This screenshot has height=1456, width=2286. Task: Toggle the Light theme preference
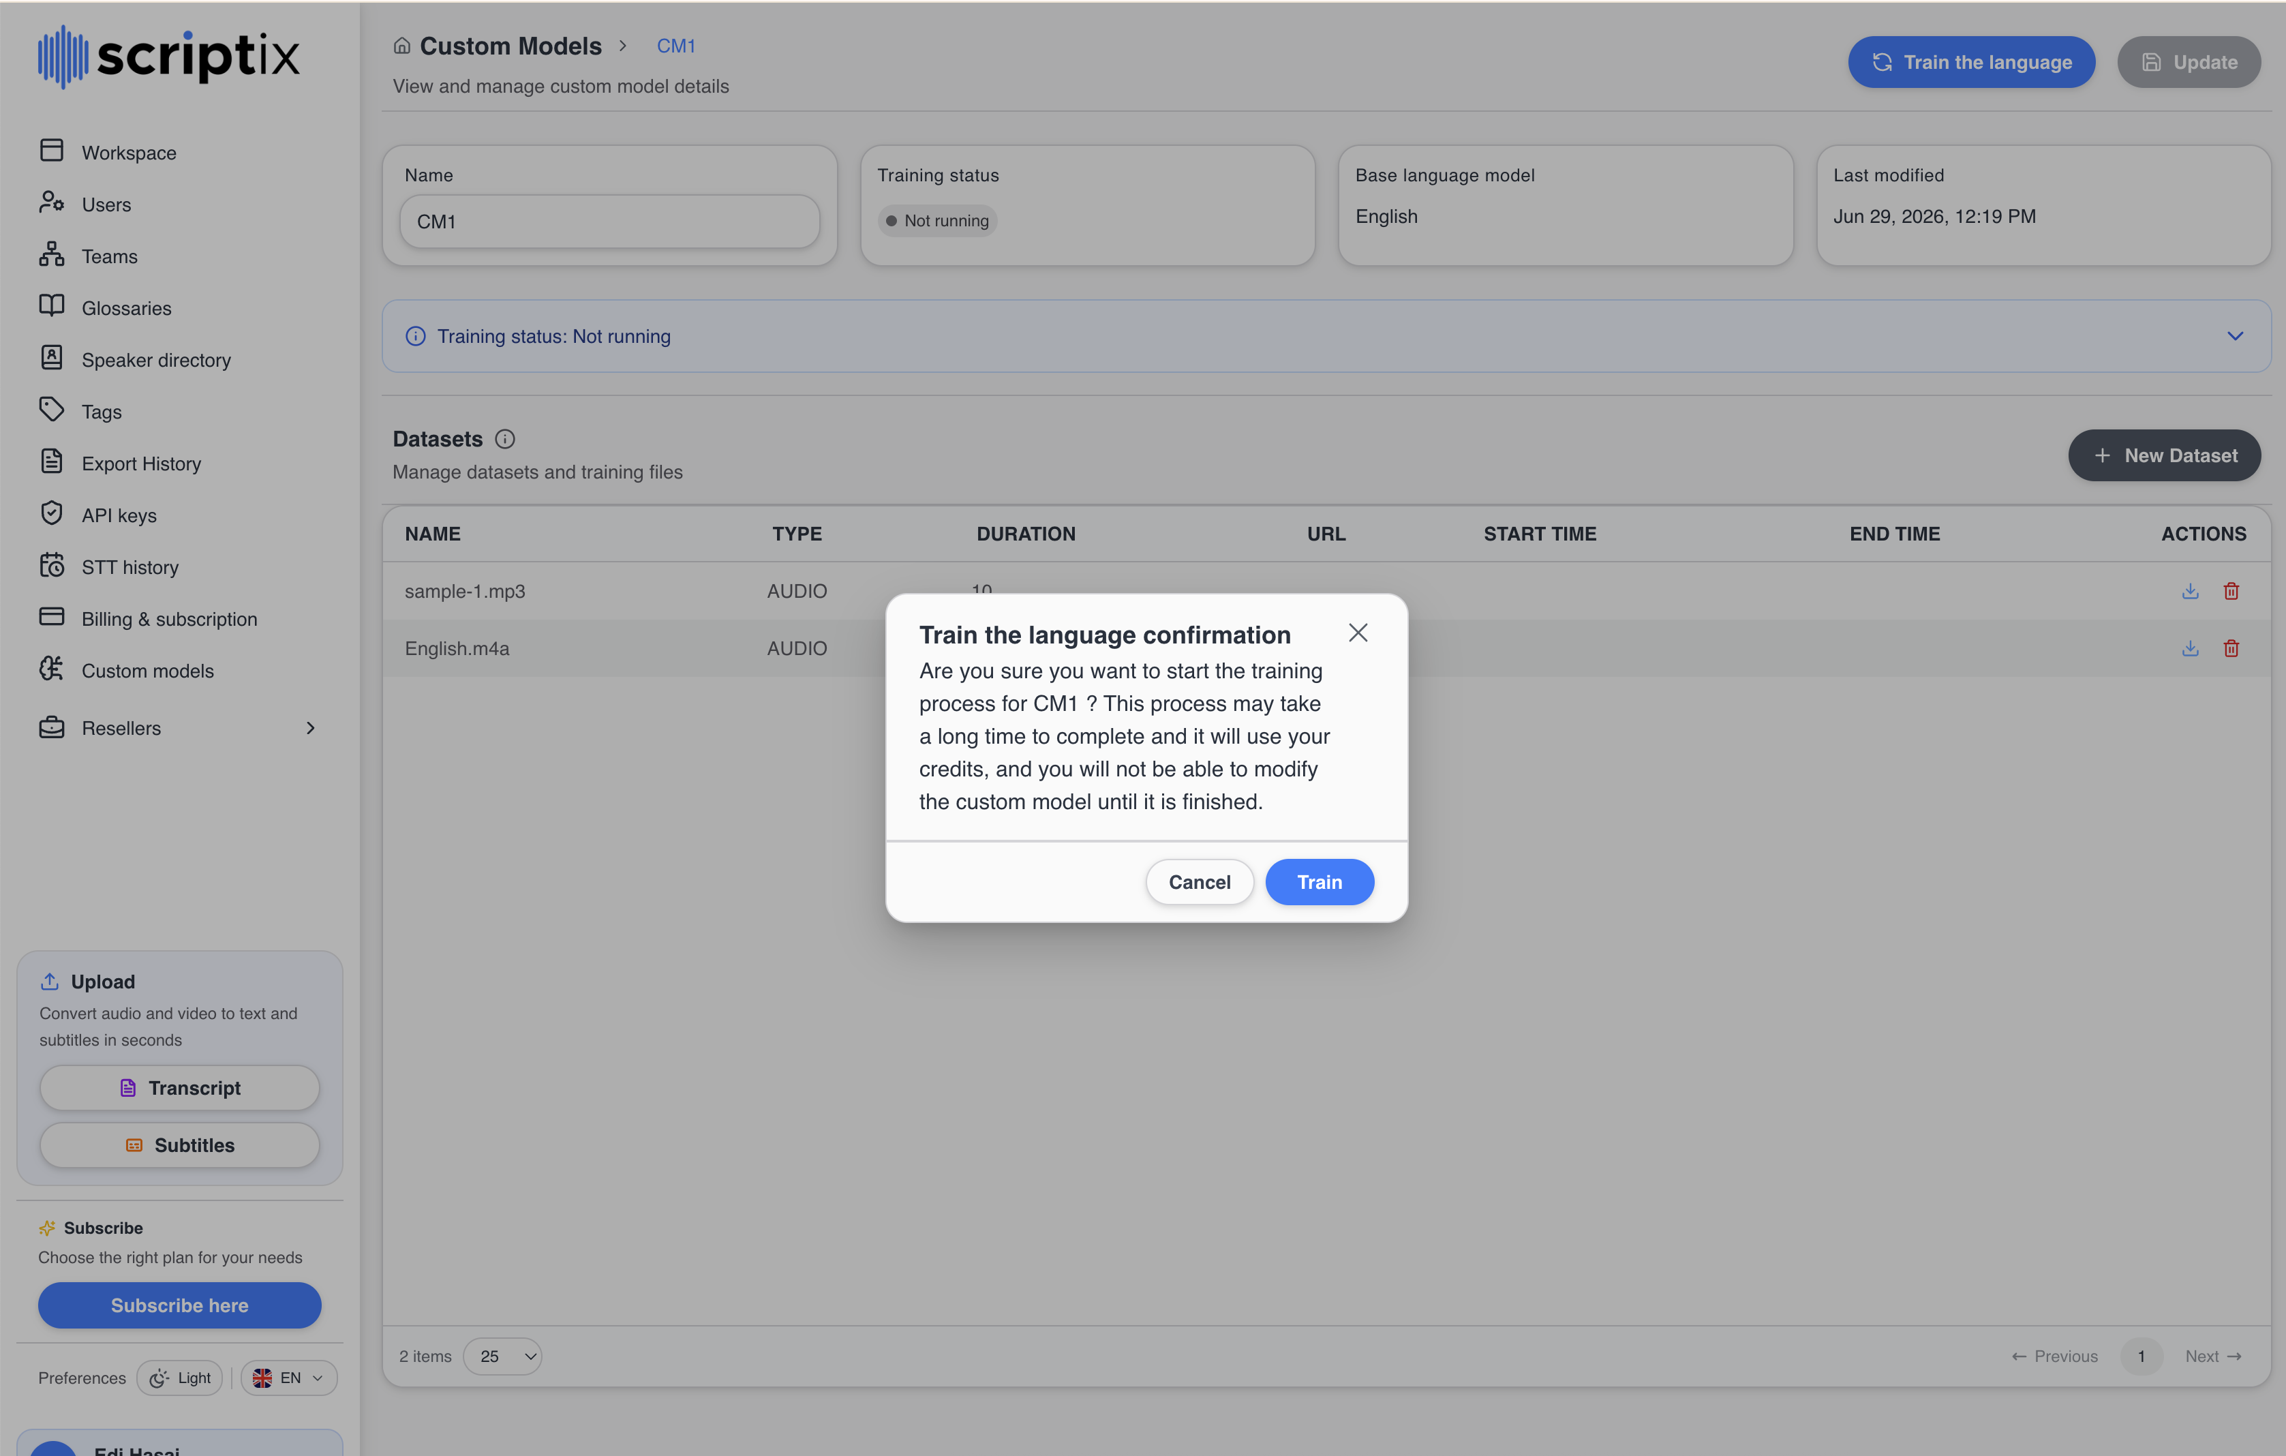tap(179, 1378)
